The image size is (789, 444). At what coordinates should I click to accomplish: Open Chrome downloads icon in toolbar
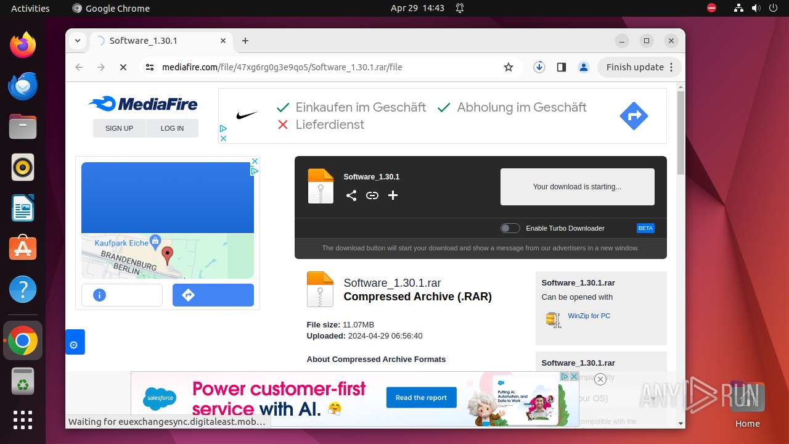539,67
